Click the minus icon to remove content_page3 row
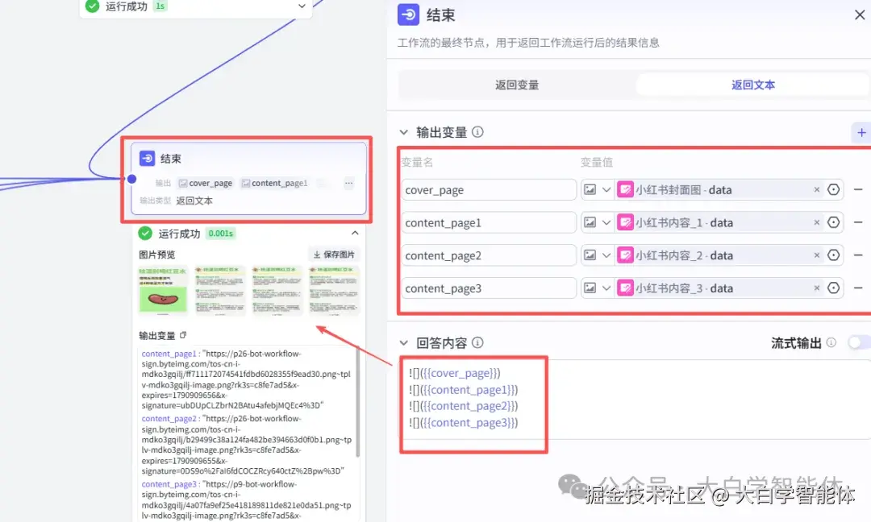The width and height of the screenshot is (871, 522). 857,288
